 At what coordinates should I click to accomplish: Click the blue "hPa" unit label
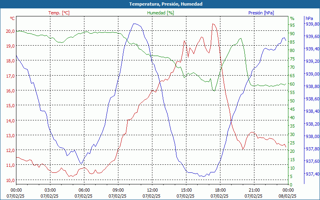pyautogui.click(x=309, y=18)
